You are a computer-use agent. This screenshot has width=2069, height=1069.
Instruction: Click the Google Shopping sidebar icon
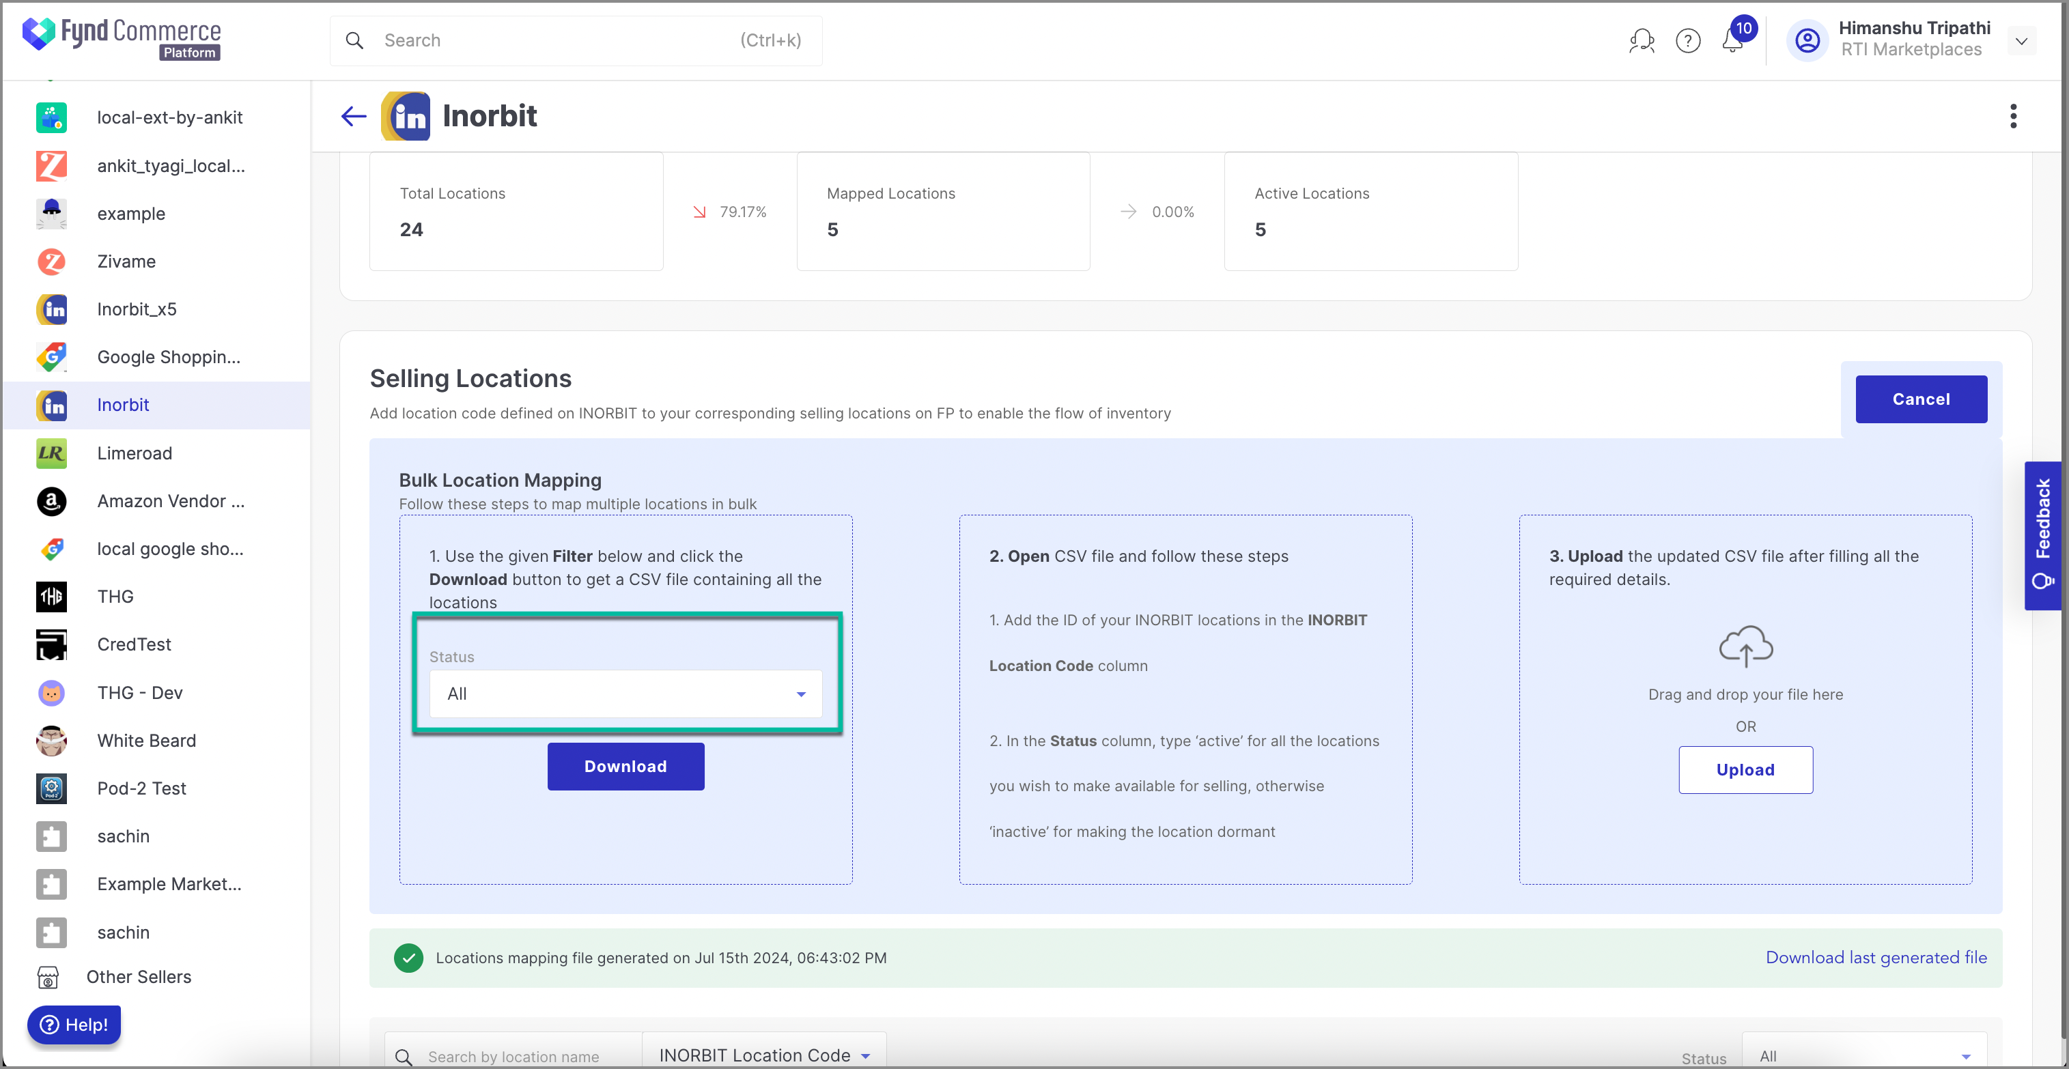51,358
